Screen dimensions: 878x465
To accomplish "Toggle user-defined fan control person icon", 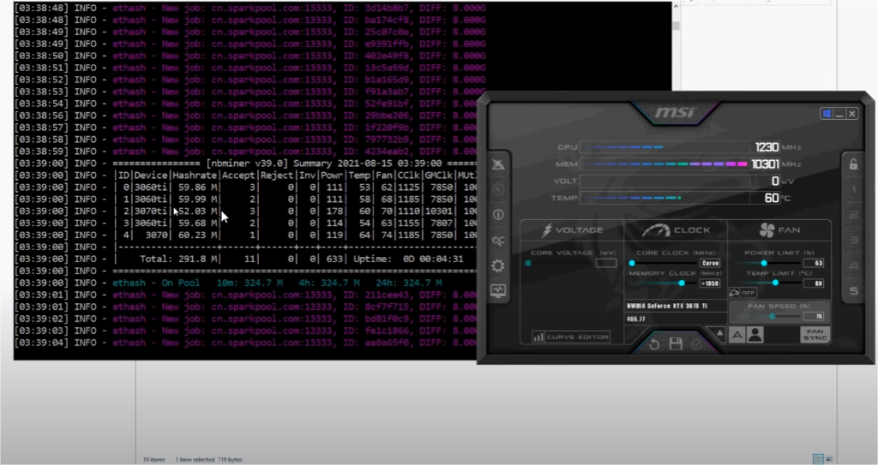I will (x=755, y=335).
